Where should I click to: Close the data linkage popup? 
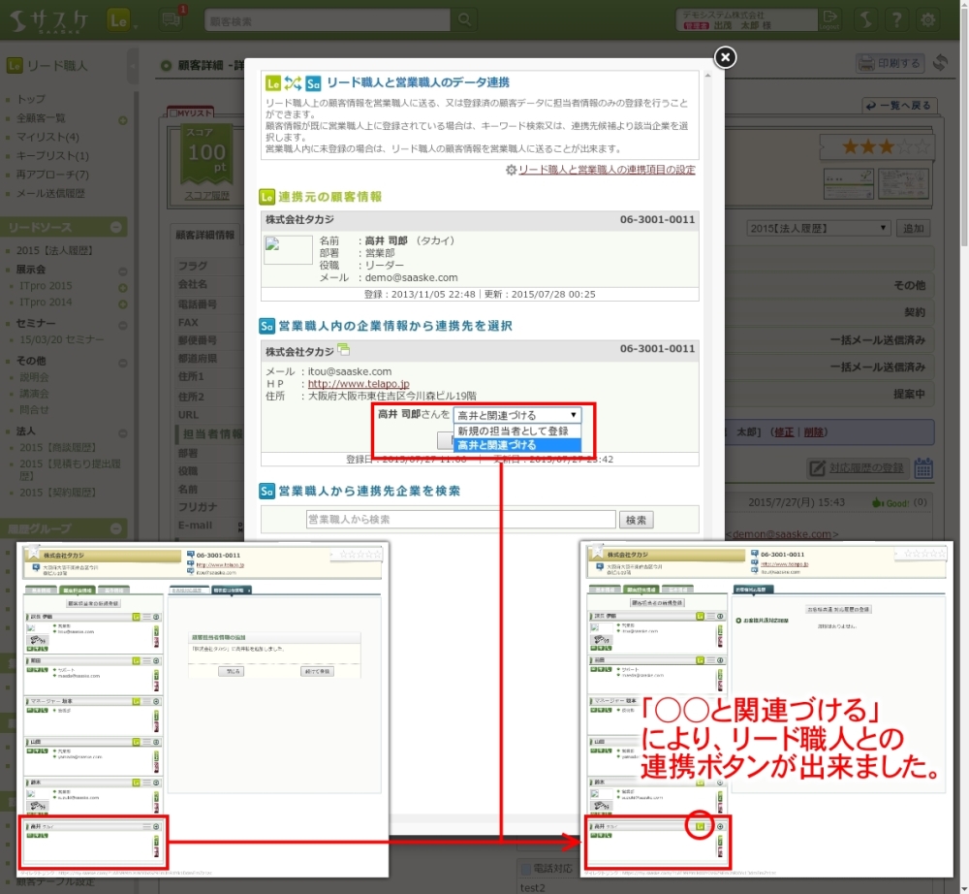coord(724,57)
